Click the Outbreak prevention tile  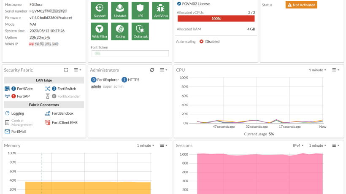click(x=140, y=31)
